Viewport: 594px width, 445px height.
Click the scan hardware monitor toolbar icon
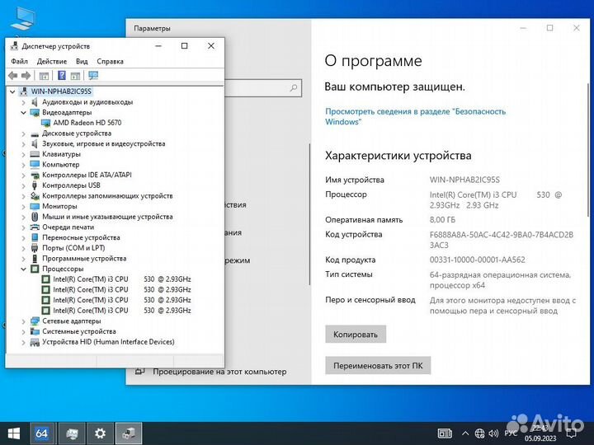93,76
